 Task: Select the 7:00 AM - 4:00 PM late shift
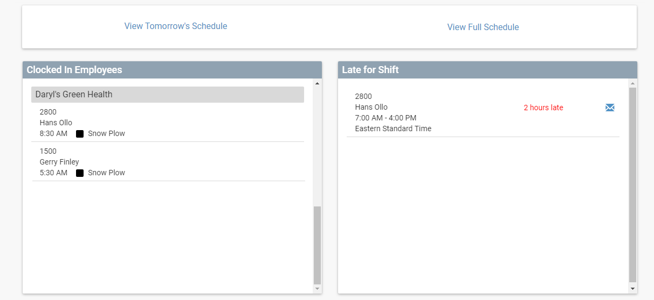(385, 118)
